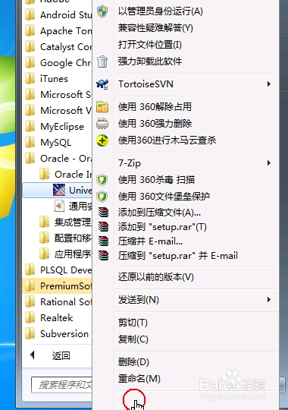The height and width of the screenshot is (410, 288).
Task: Click the TortoiseSVN turtle icon
Action: coord(102,84)
